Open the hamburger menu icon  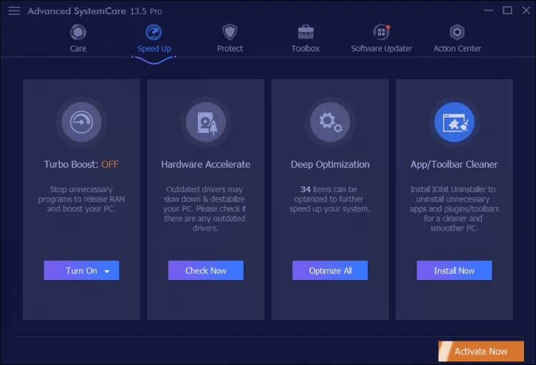pos(14,11)
